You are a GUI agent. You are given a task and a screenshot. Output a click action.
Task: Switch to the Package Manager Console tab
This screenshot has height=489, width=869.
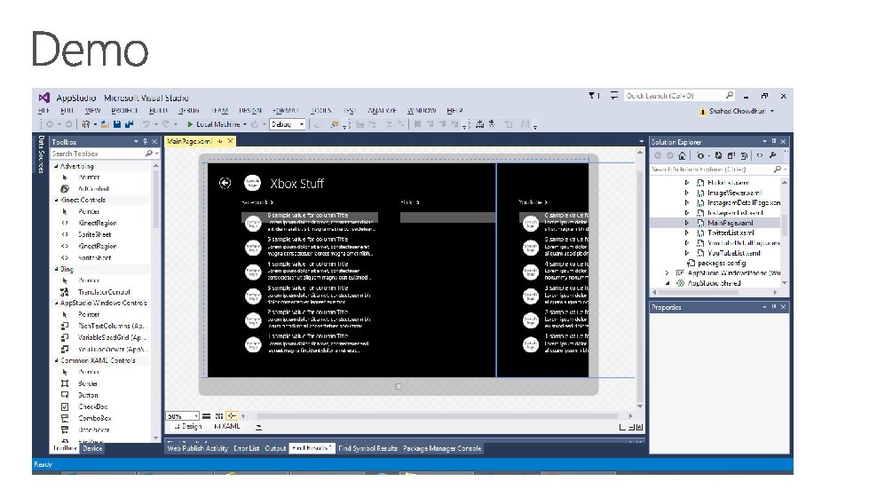442,448
